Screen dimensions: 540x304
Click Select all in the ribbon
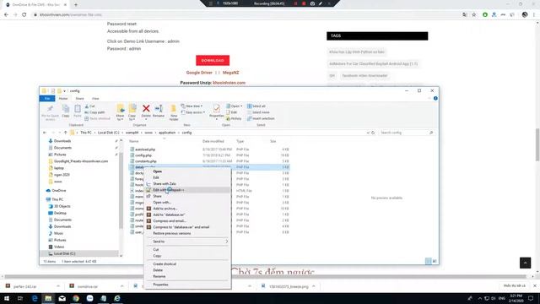coord(256,106)
